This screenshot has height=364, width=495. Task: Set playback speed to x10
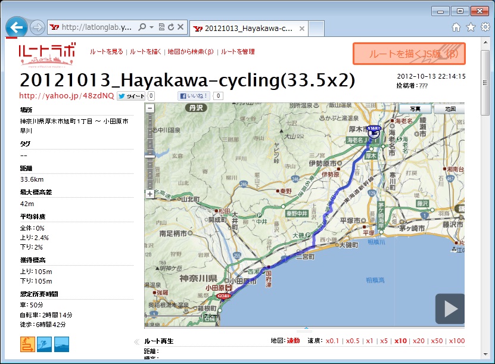point(400,341)
